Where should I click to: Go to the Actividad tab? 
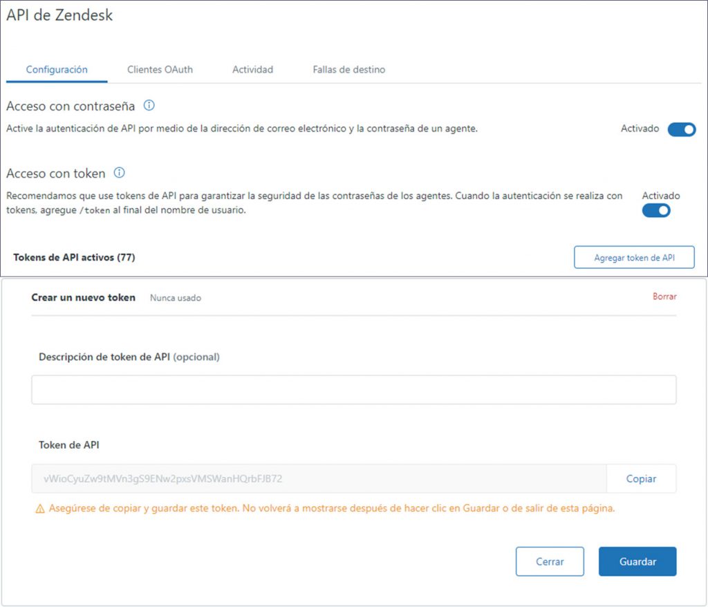252,70
